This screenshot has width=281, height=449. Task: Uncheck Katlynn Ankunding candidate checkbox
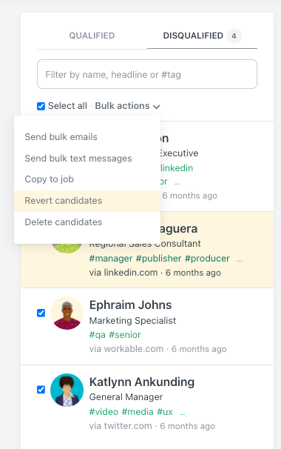pos(41,390)
